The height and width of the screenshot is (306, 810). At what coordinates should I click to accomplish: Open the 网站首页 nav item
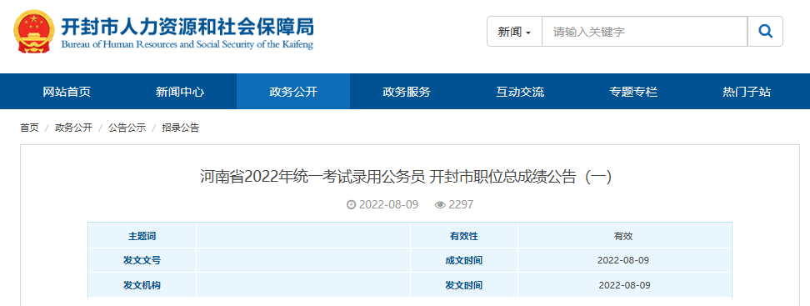(x=67, y=92)
